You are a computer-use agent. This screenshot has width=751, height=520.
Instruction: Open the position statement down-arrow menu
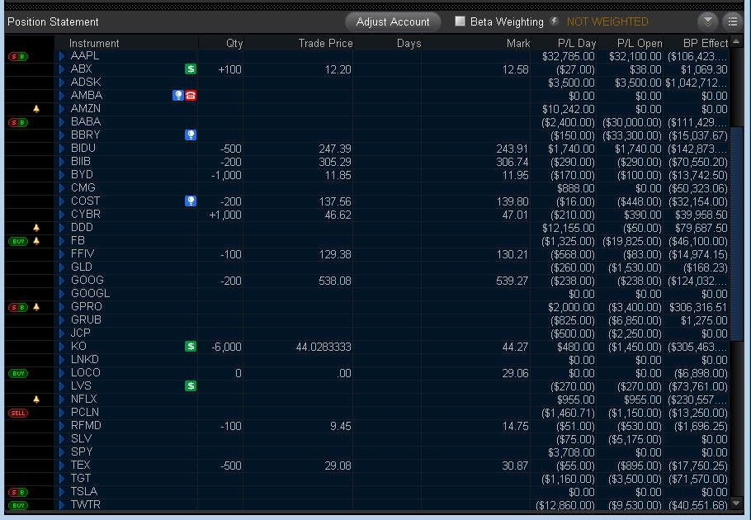[707, 21]
